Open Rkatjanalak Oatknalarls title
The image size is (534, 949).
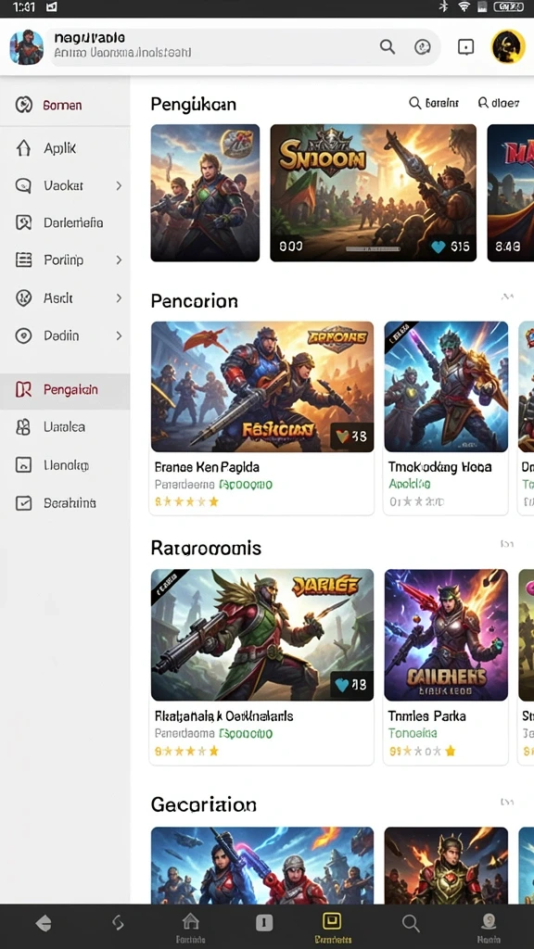click(224, 716)
